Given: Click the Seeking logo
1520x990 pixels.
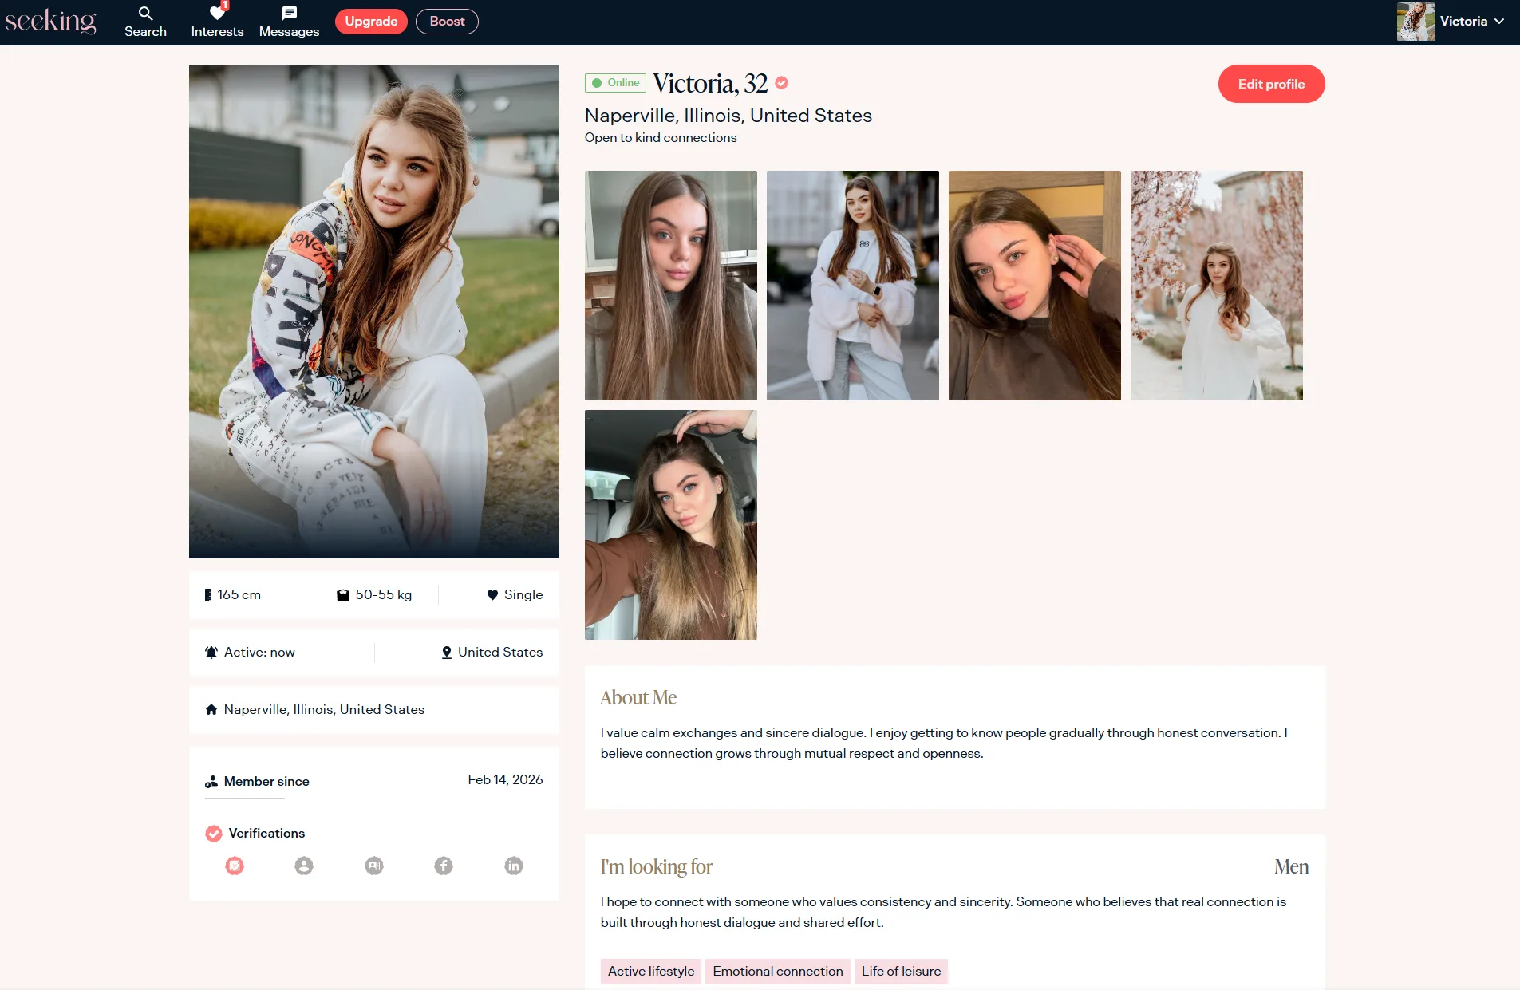Looking at the screenshot, I should (50, 22).
